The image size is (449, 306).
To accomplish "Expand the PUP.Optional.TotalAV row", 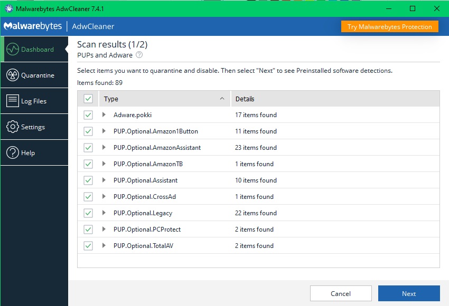I will (104, 245).
